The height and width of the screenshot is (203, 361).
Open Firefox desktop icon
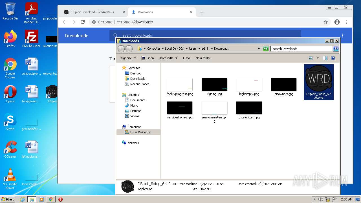[x=10, y=39]
